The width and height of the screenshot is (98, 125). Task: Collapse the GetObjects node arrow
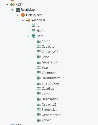(x=18, y=15)
